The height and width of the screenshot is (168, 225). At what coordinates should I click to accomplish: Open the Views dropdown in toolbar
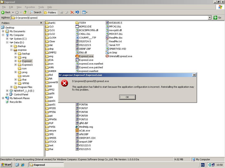coord(84,12)
